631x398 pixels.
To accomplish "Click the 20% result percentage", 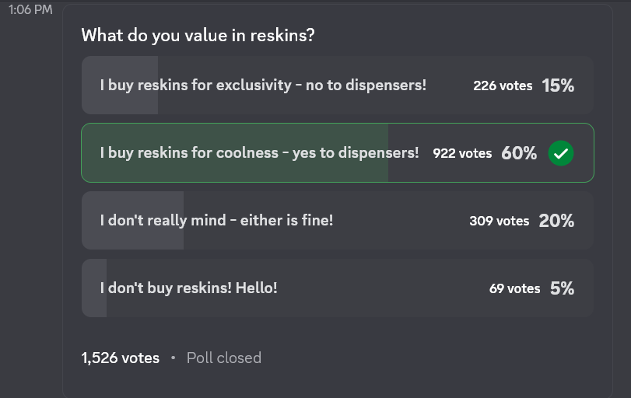I will [556, 221].
